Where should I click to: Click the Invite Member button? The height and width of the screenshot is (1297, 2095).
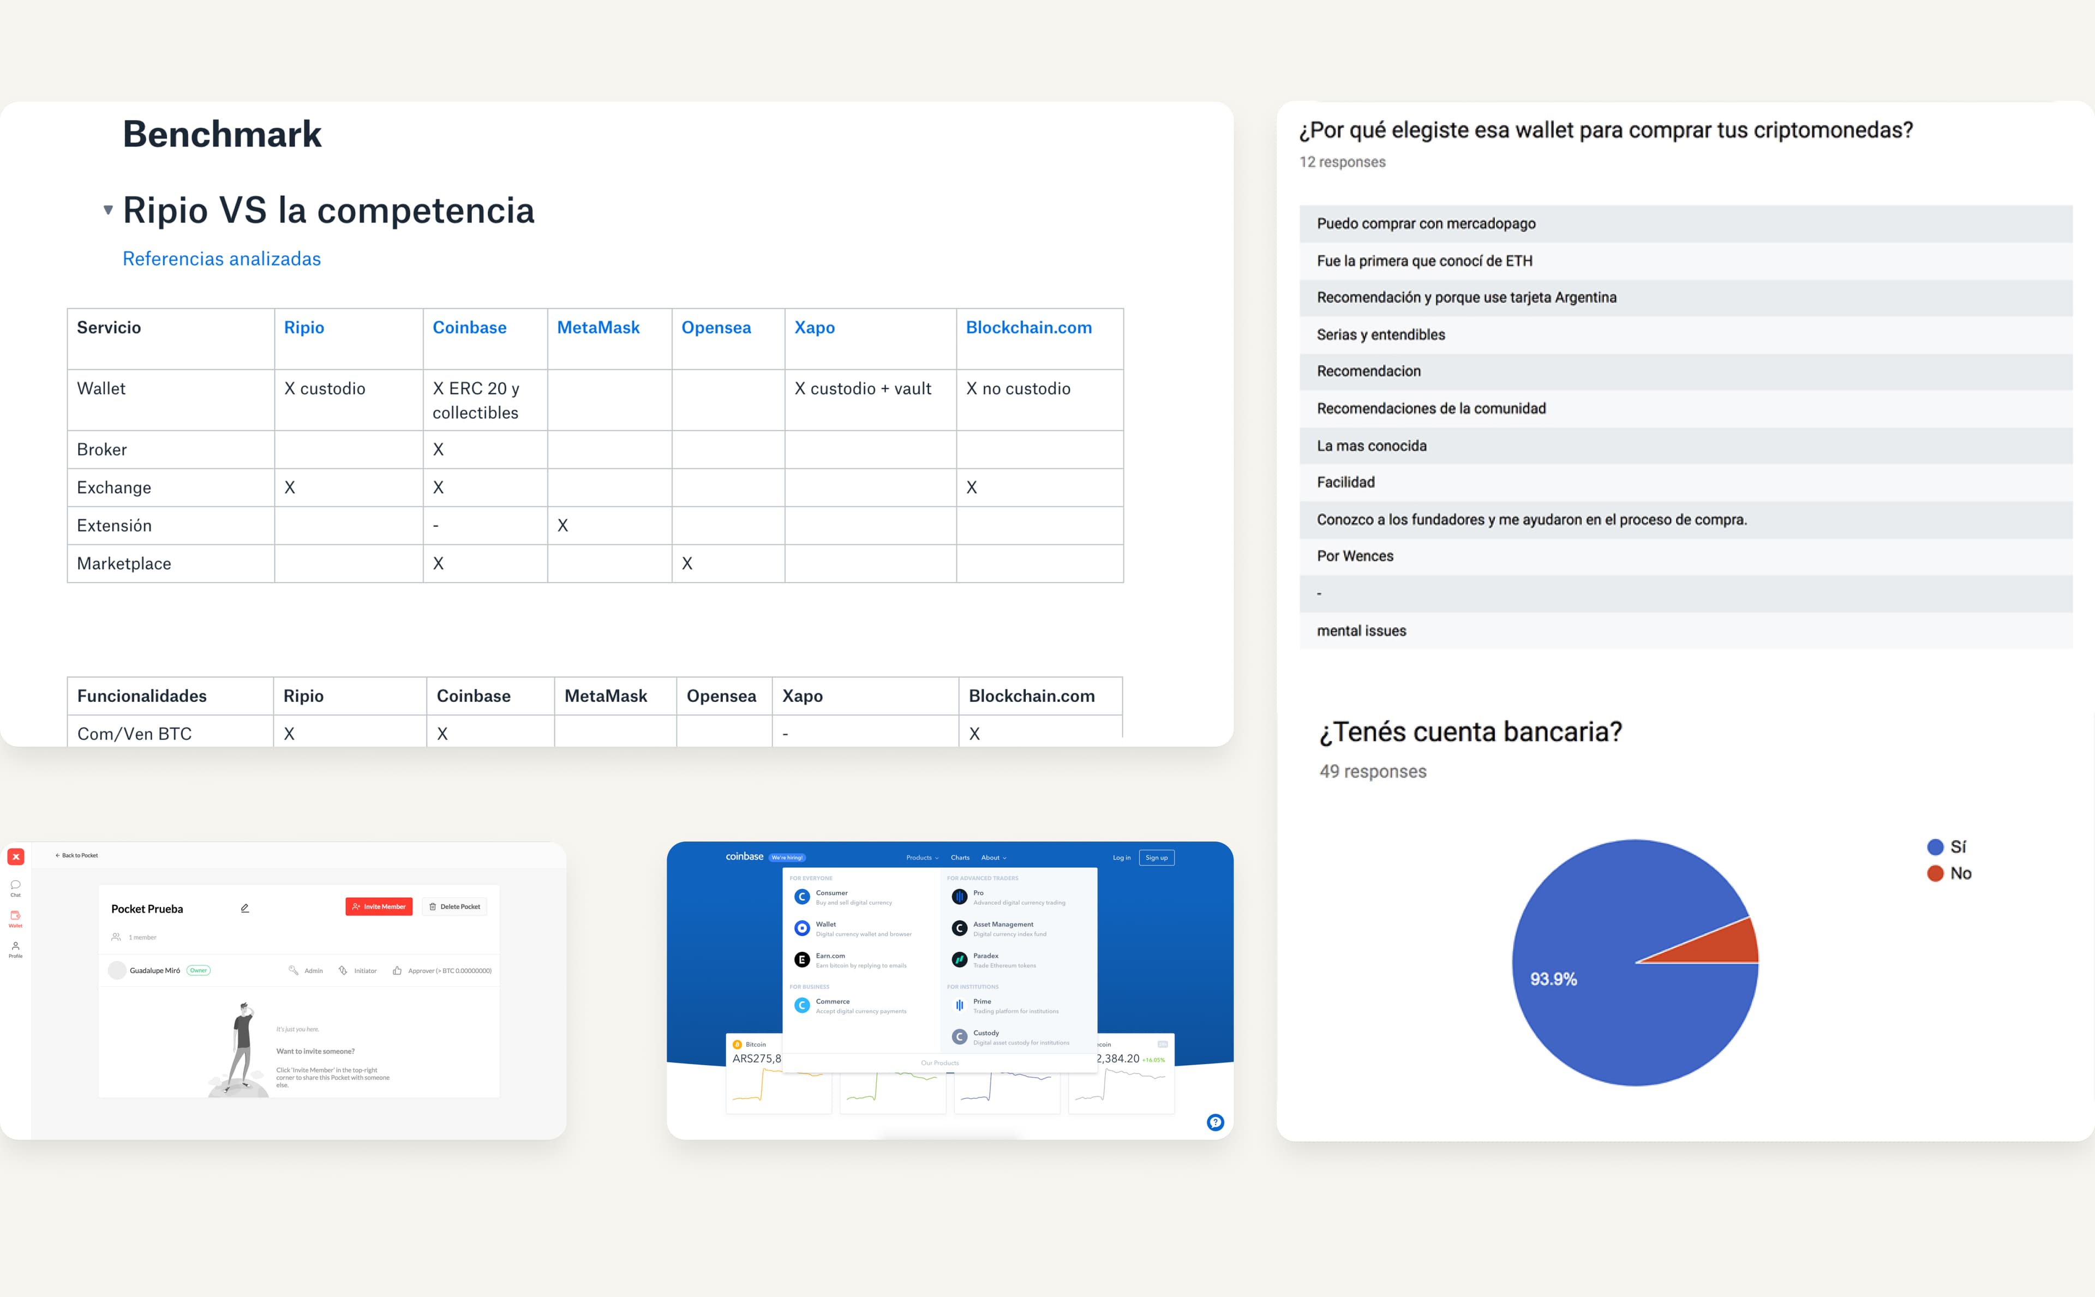(x=378, y=906)
